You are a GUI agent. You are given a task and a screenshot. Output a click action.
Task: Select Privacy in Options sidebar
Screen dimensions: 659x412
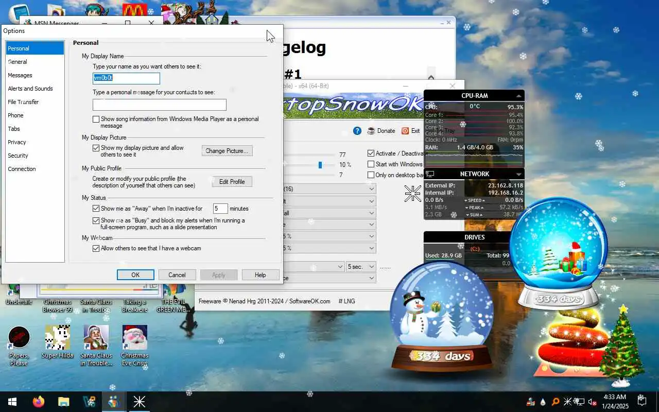tap(35, 142)
